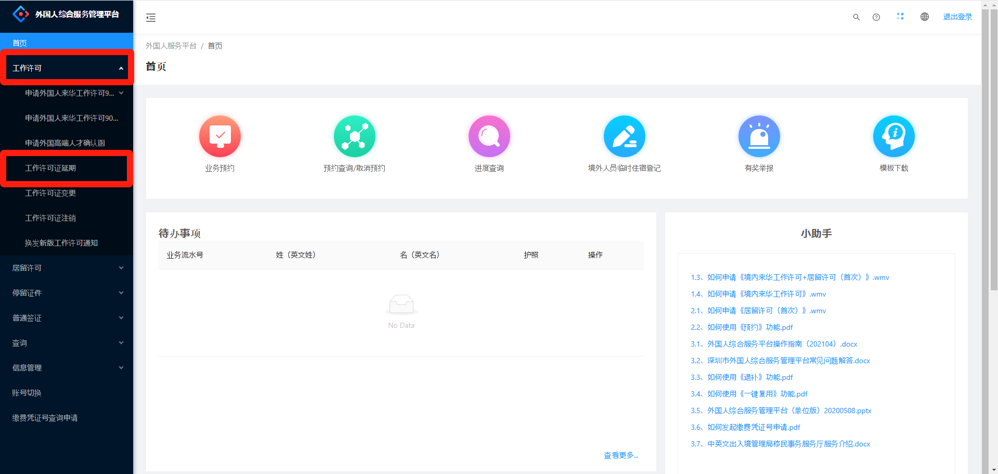Collapse the 工作许可 menu section
The height and width of the screenshot is (474, 998).
coord(67,68)
